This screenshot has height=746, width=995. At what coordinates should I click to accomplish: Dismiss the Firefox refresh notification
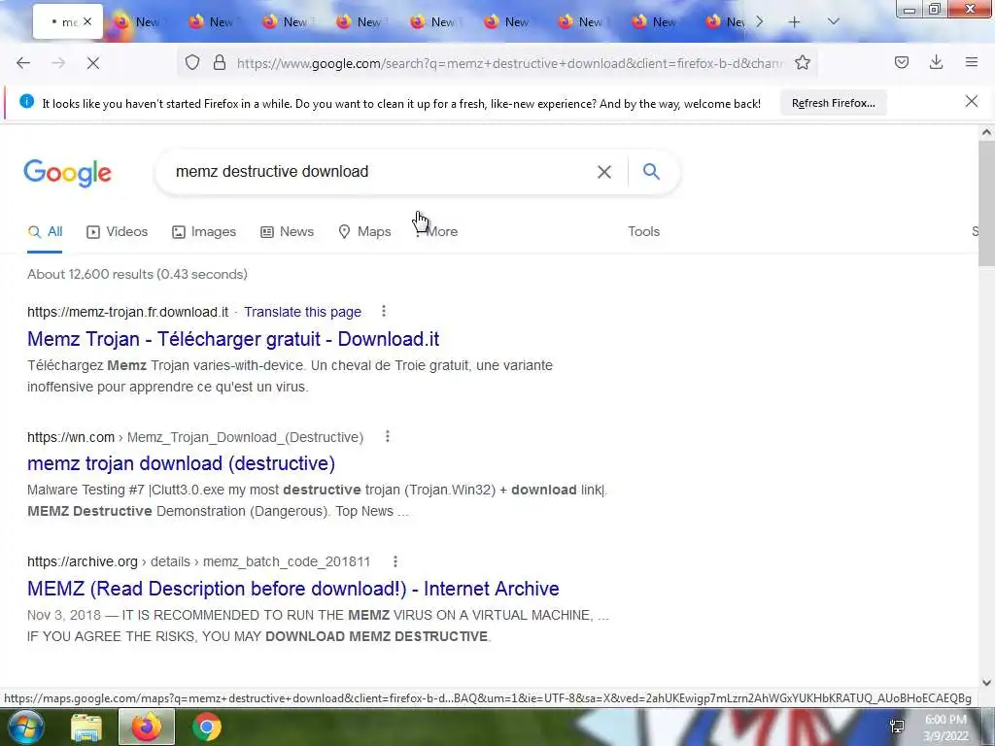972,101
